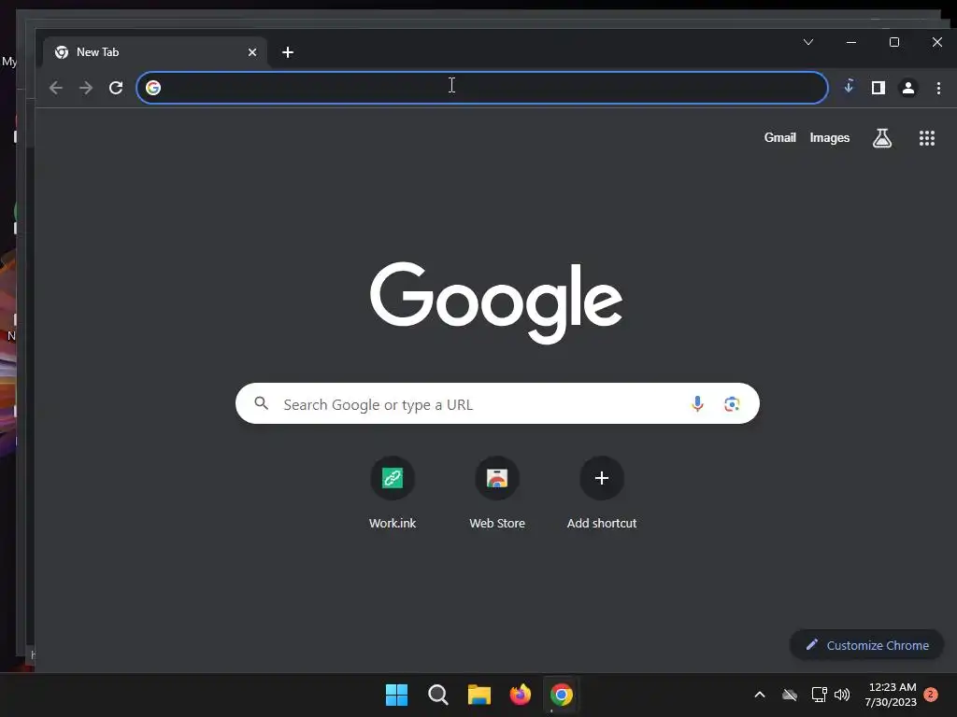Open Search Labs flask icon
The height and width of the screenshot is (717, 957).
pyautogui.click(x=882, y=138)
